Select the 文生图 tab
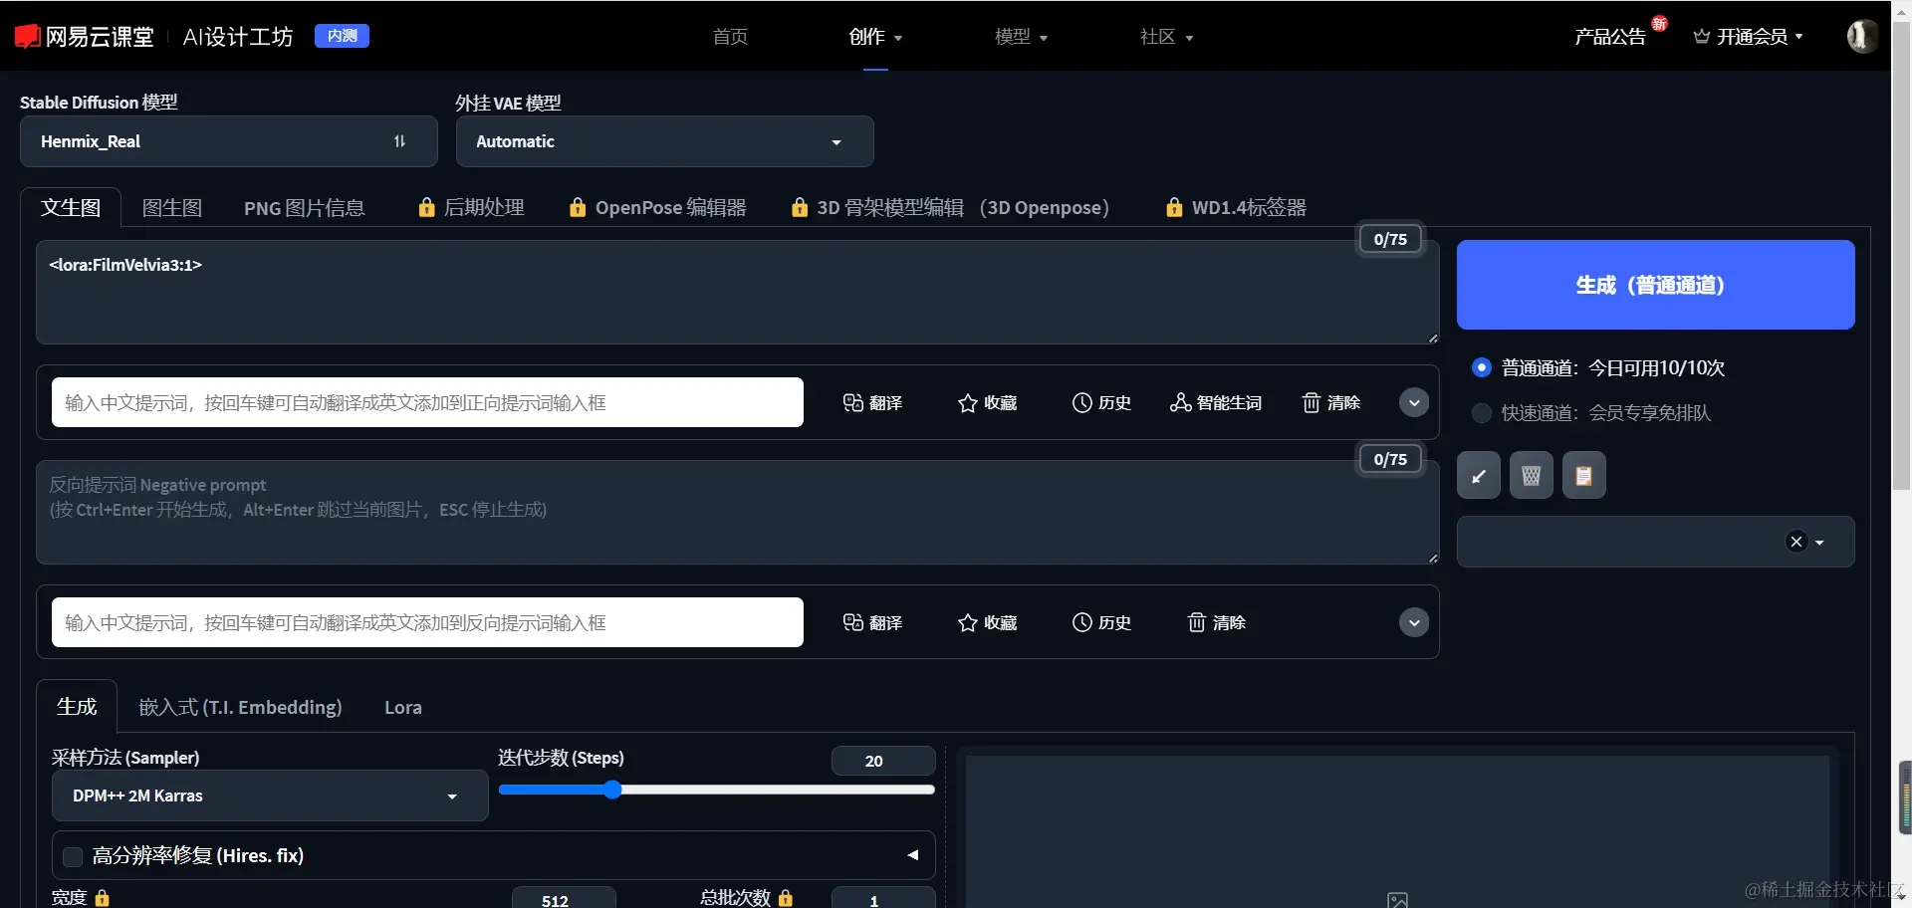The width and height of the screenshot is (1912, 908). (71, 207)
